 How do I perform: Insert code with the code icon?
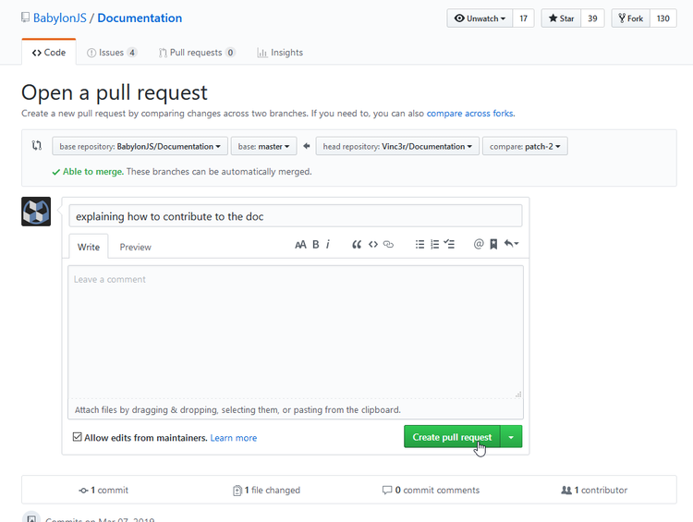373,245
